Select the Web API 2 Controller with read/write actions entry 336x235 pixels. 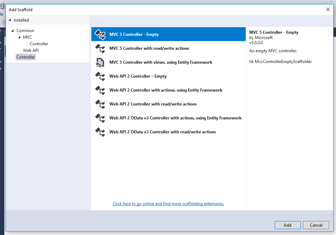[153, 104]
